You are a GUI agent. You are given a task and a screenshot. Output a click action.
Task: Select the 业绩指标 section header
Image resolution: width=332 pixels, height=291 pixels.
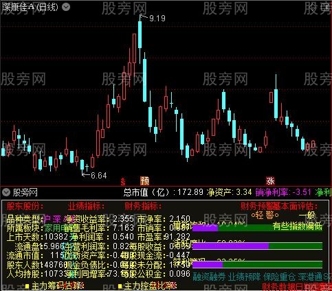(86, 207)
